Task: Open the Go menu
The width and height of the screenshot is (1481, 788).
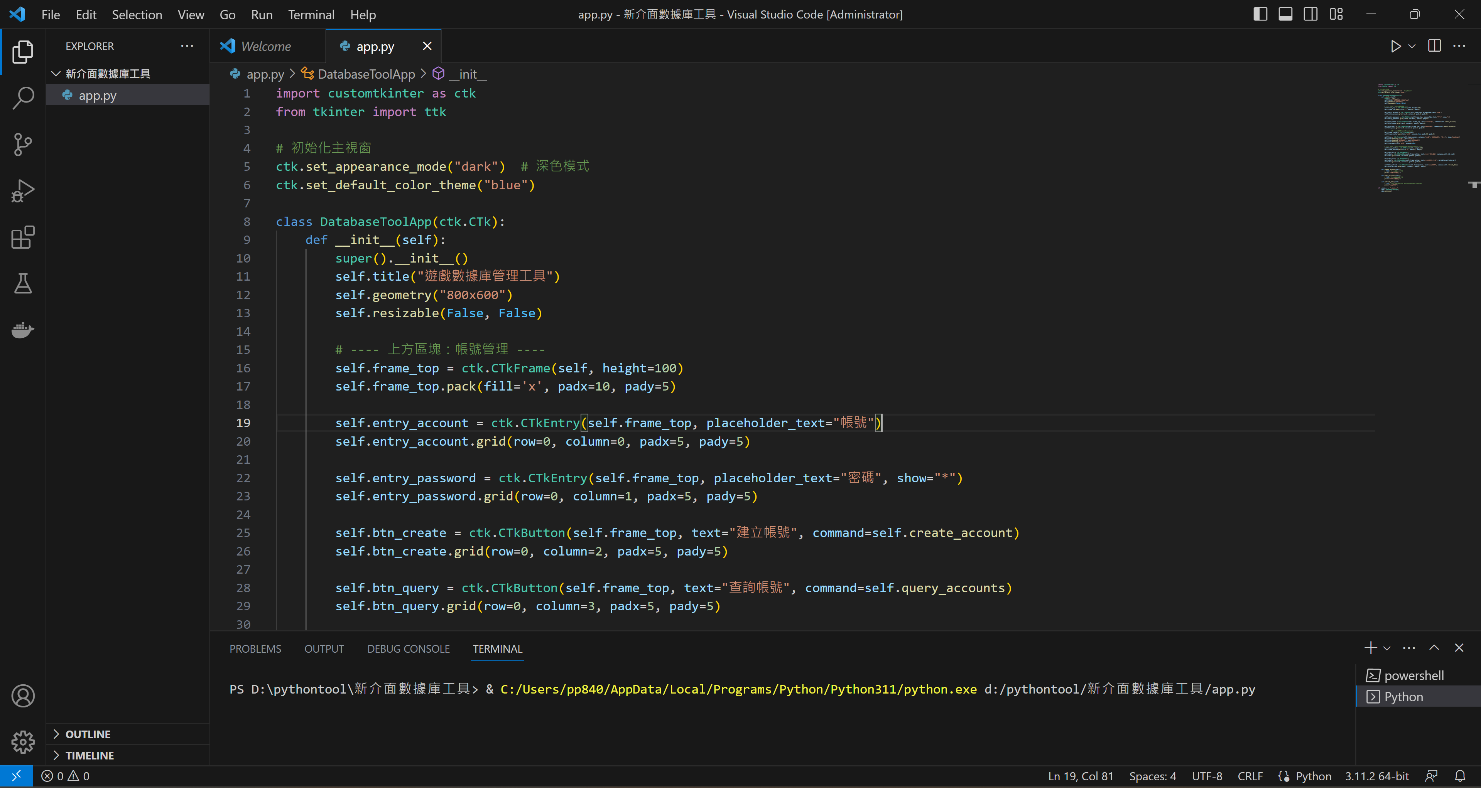Action: click(227, 14)
